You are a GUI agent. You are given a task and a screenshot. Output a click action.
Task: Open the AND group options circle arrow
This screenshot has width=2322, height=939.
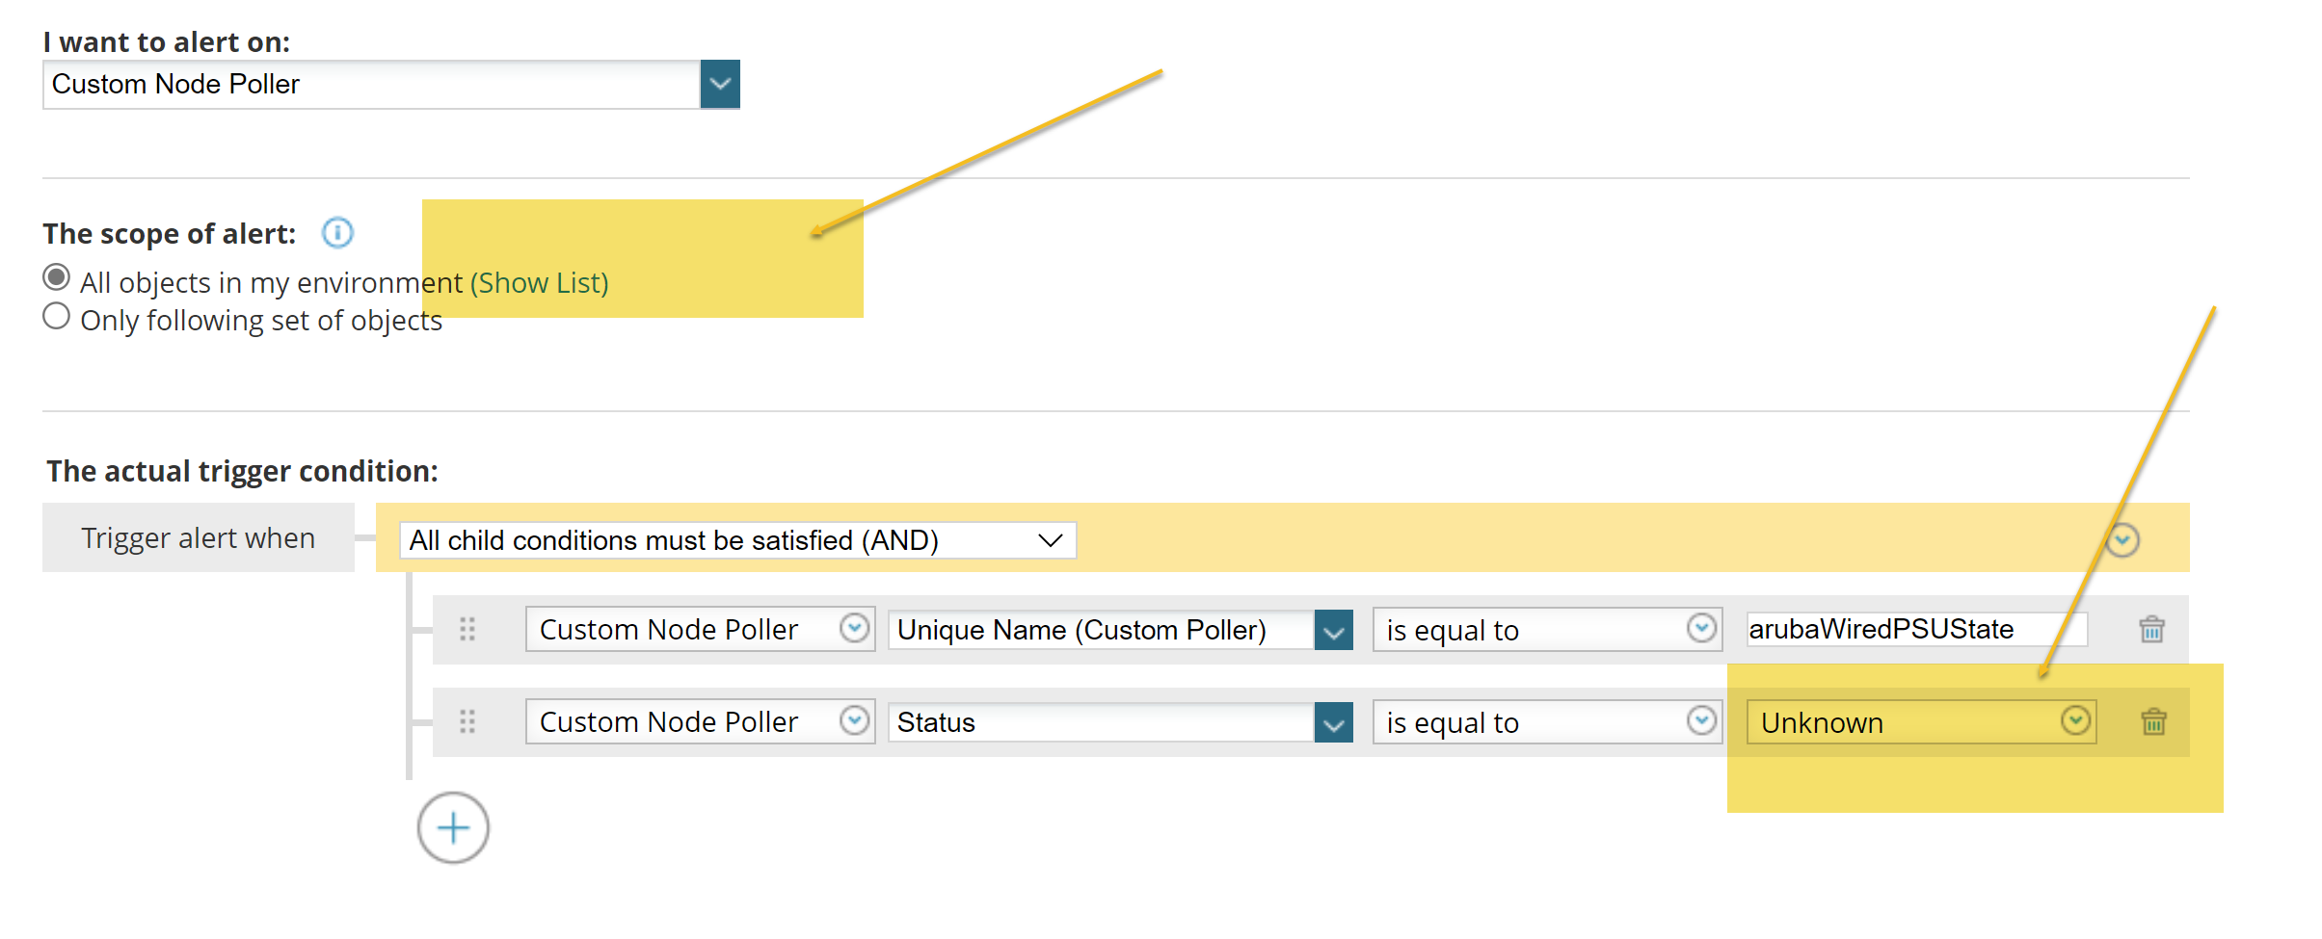(2122, 540)
